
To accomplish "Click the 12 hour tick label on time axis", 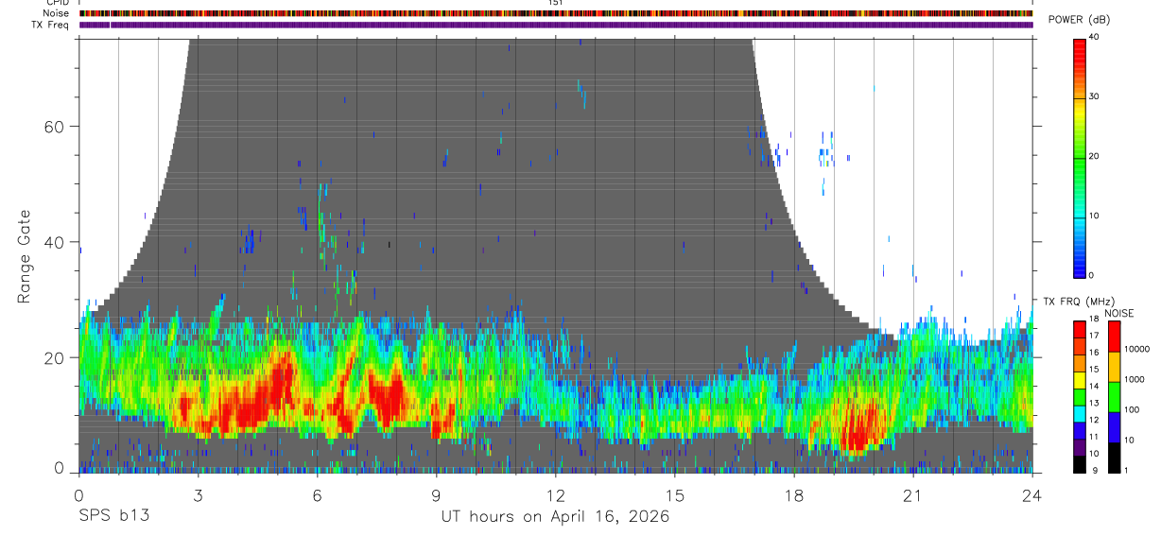I will pyautogui.click(x=556, y=495).
